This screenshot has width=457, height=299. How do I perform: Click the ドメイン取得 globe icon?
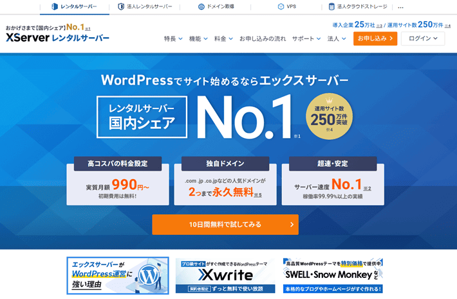201,6
